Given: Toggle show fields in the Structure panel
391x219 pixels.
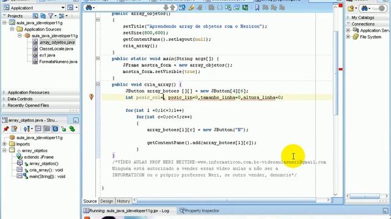Looking at the screenshot, I should 46,128.
